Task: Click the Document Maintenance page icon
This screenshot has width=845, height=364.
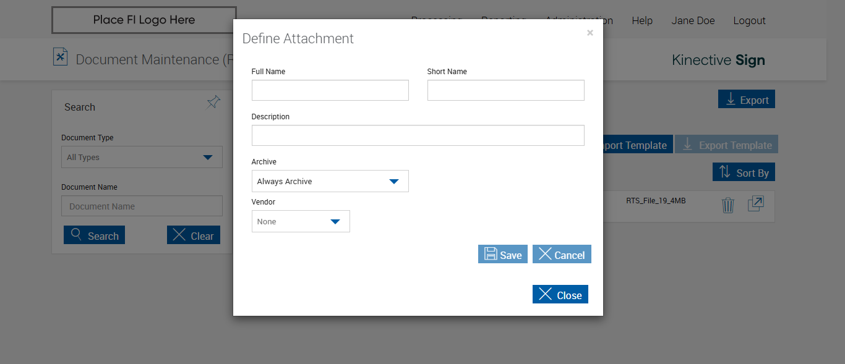Action: pos(60,57)
